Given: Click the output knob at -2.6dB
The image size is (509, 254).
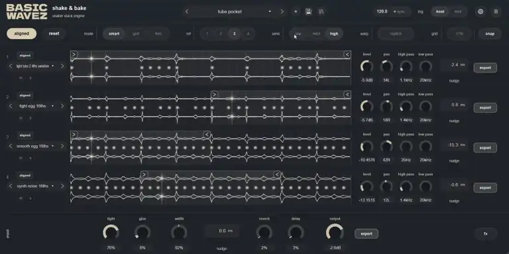Looking at the screenshot, I should [x=334, y=233].
